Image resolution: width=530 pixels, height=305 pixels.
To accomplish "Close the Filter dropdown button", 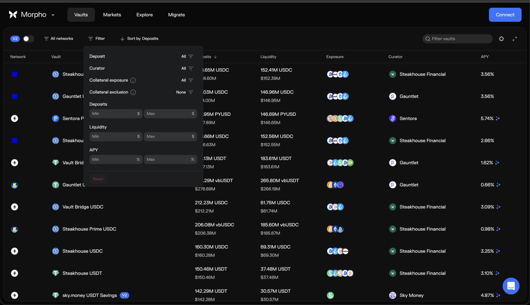I will click(x=97, y=39).
